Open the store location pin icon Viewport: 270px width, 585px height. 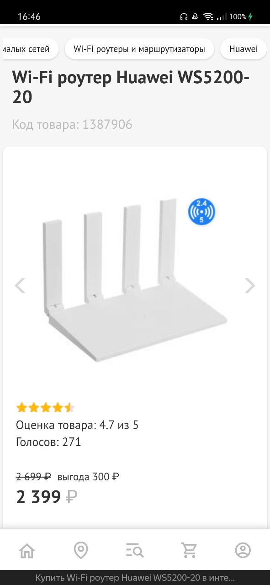[x=81, y=550]
